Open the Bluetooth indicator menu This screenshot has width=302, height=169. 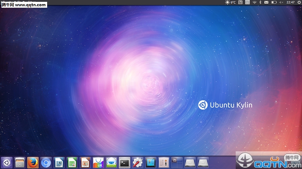click(x=260, y=2)
